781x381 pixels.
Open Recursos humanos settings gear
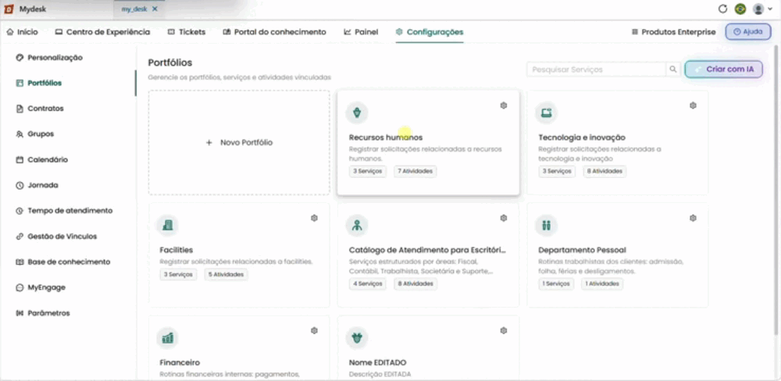(504, 105)
